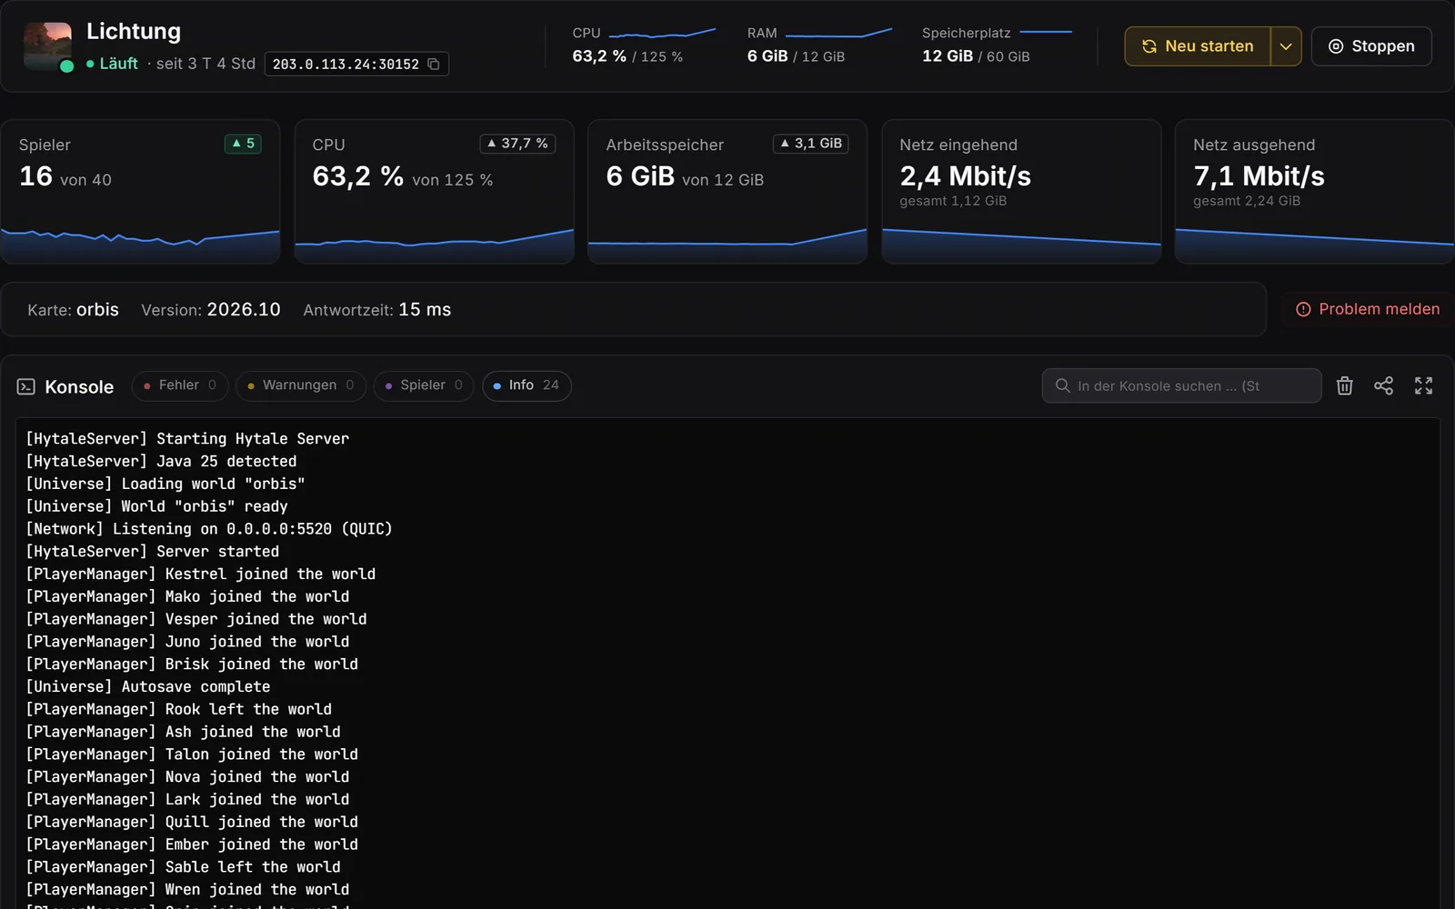1455x909 pixels.
Task: Select the log line Autosave complete
Action: pos(148,687)
